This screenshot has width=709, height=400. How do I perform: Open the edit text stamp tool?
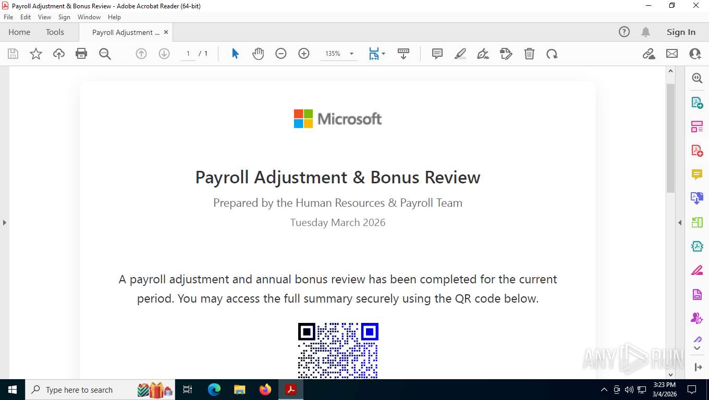tap(506, 54)
